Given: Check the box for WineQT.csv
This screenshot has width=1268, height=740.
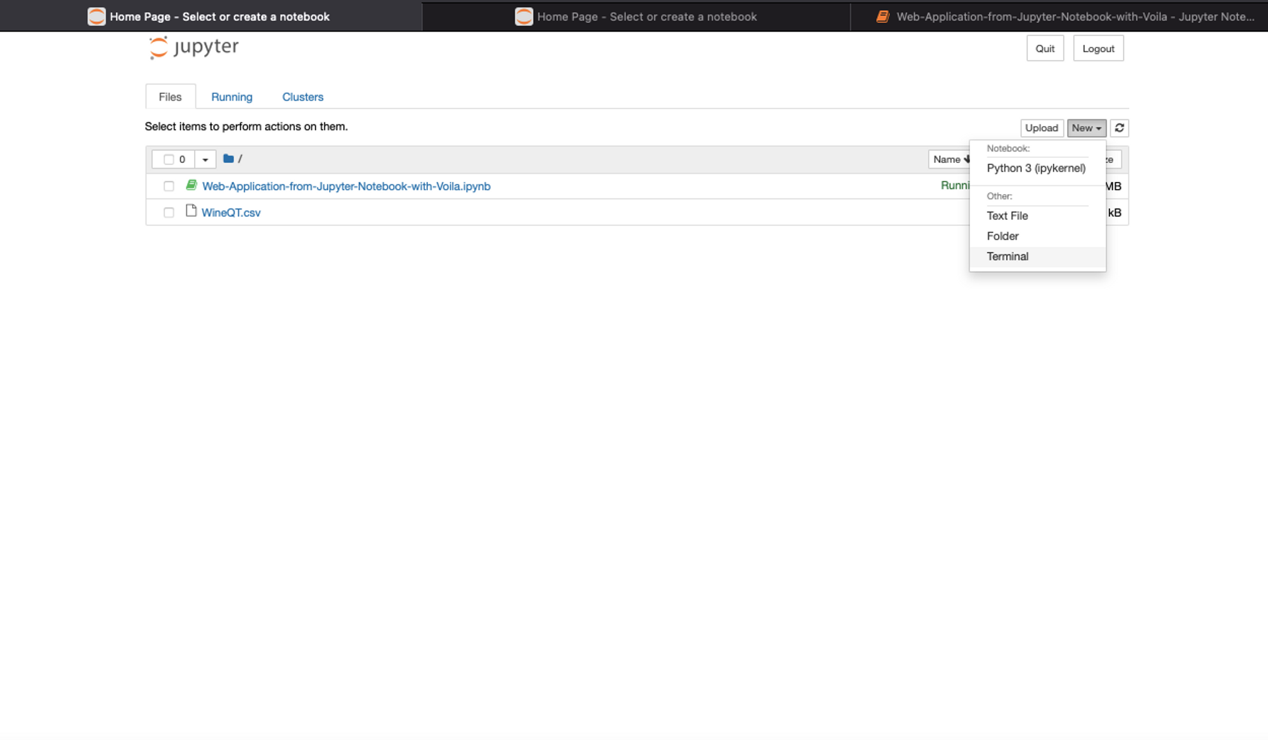Looking at the screenshot, I should (x=169, y=212).
